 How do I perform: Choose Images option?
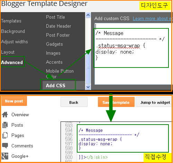point(53,53)
